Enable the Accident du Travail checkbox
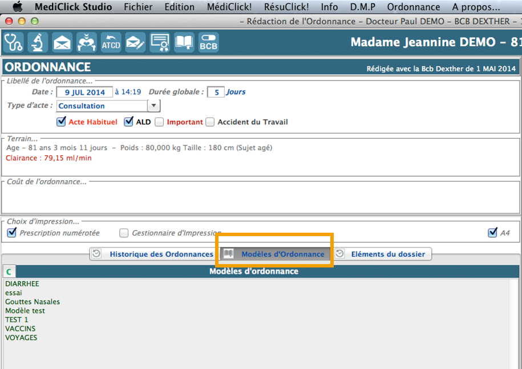This screenshot has height=369, width=522. pos(210,121)
